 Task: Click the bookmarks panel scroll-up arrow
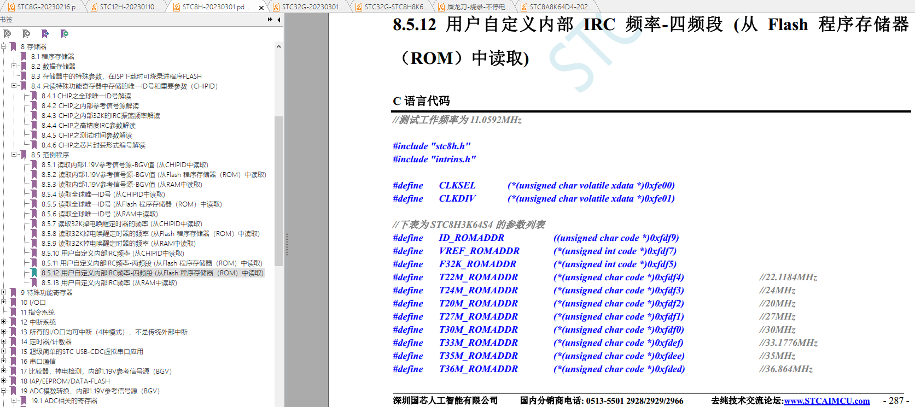click(278, 46)
